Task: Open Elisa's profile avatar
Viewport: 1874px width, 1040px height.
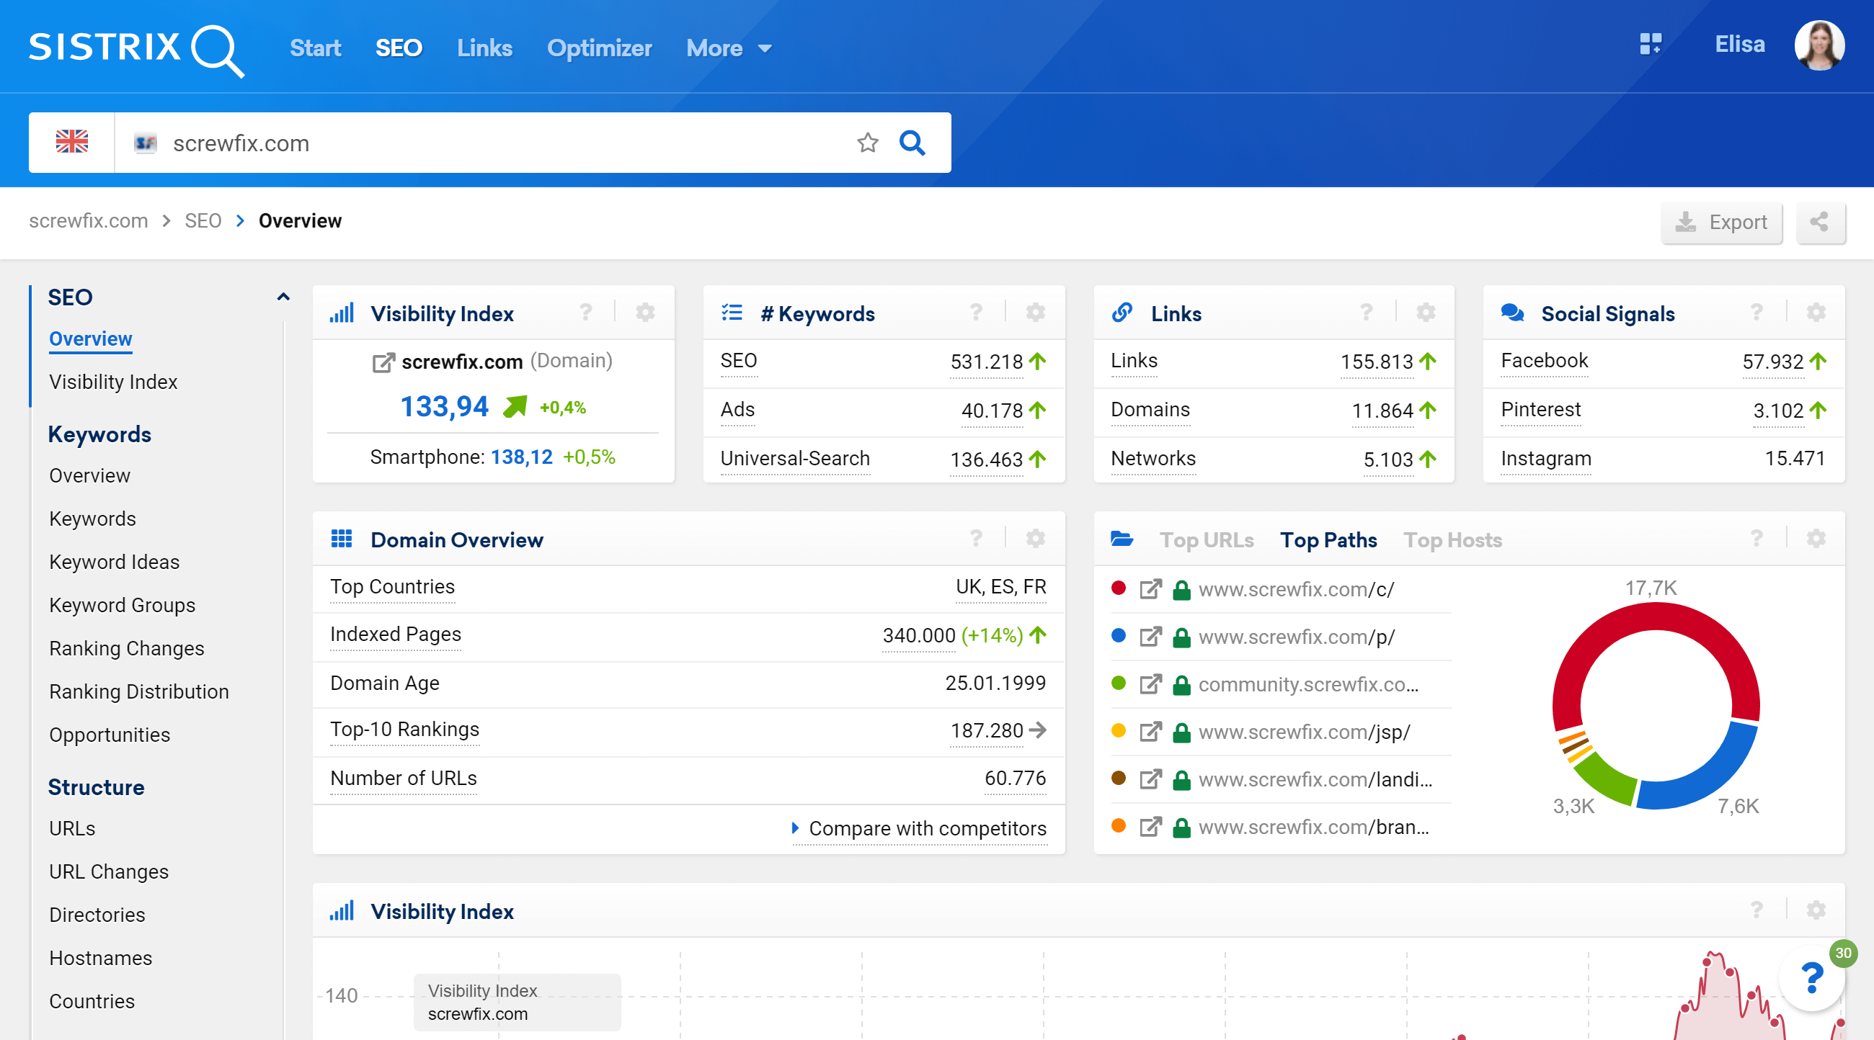Action: (1819, 45)
